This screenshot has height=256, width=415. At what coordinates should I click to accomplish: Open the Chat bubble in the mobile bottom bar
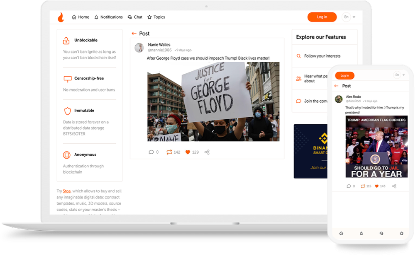[381, 233]
